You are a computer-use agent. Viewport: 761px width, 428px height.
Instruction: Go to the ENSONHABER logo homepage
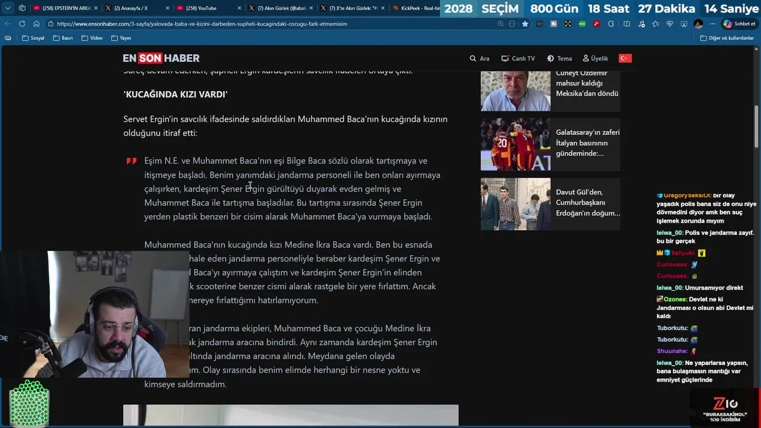pos(161,58)
